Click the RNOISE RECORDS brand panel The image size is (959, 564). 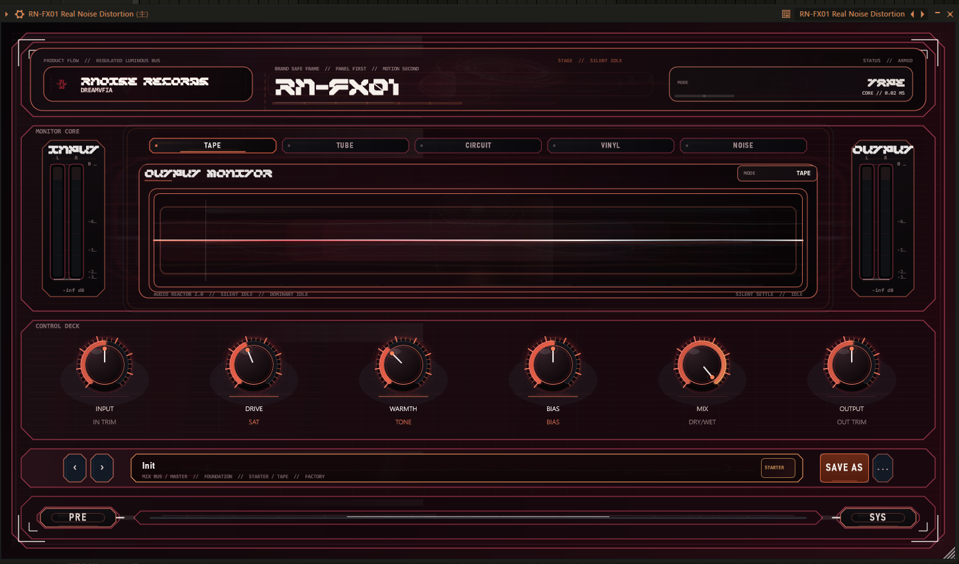point(148,84)
